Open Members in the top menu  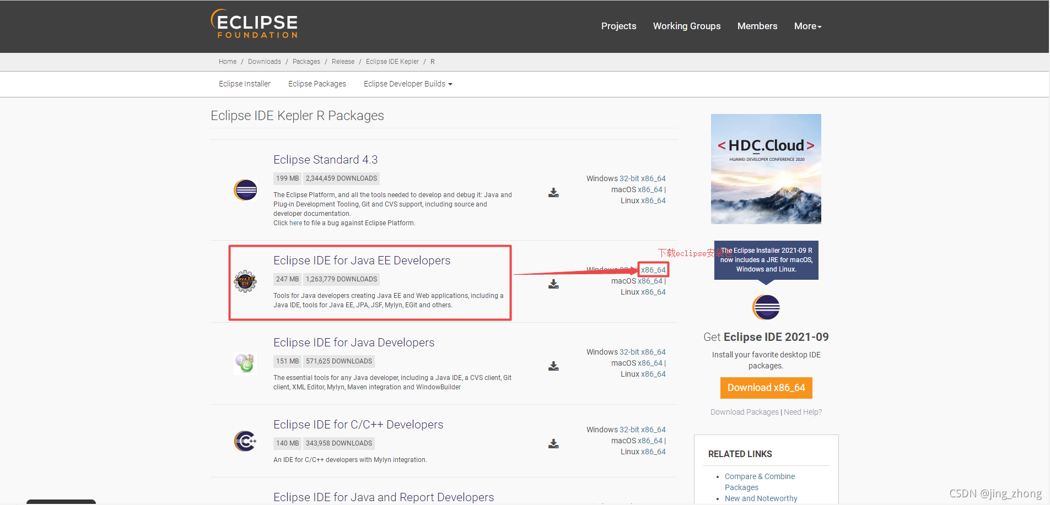click(x=757, y=26)
